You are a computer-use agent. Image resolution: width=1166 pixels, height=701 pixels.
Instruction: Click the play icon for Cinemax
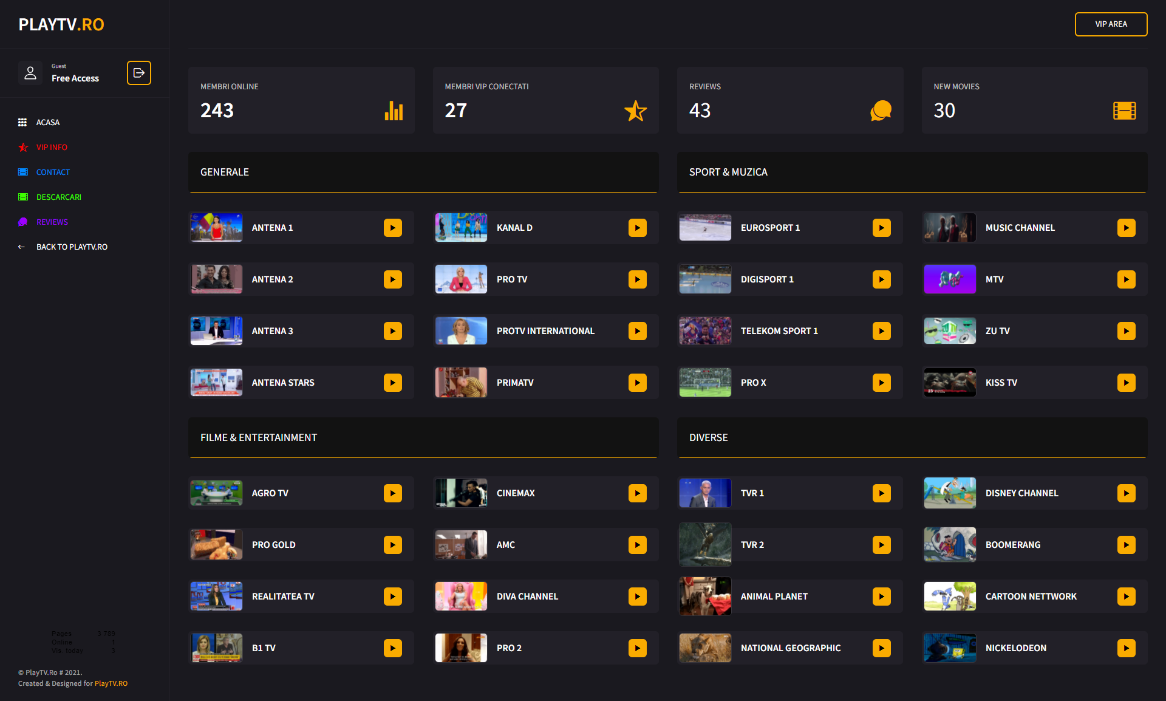click(637, 493)
